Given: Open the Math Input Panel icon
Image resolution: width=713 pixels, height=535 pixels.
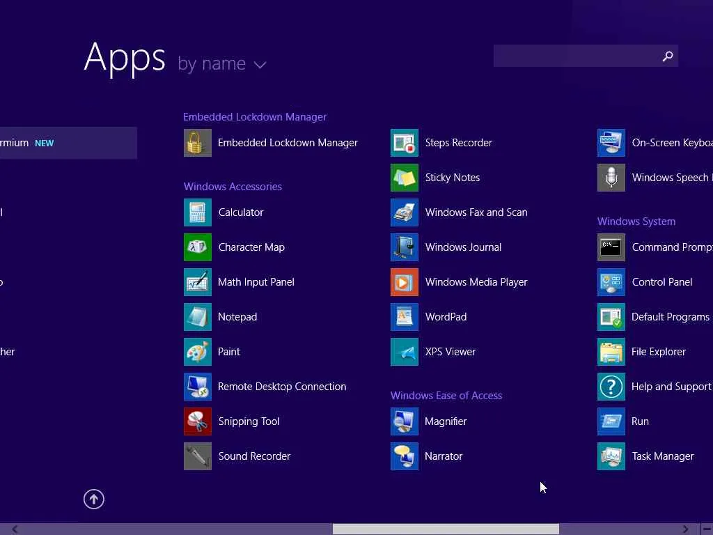Looking at the screenshot, I should [x=197, y=282].
